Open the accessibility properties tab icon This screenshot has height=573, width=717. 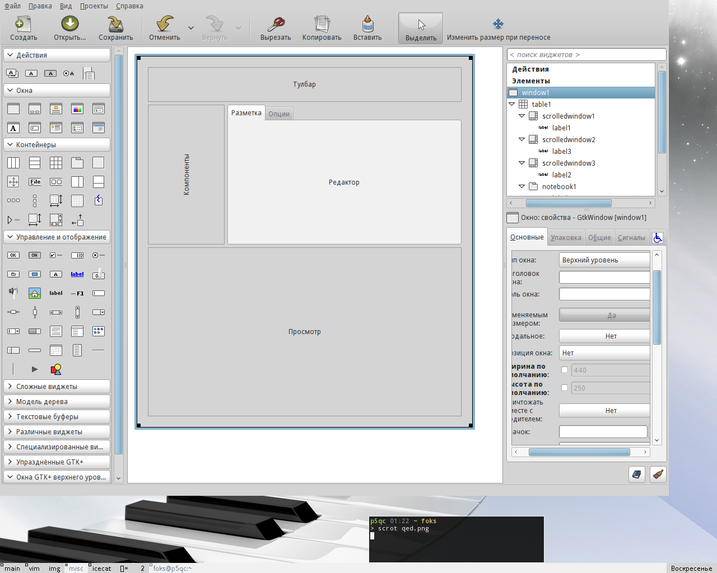[658, 237]
